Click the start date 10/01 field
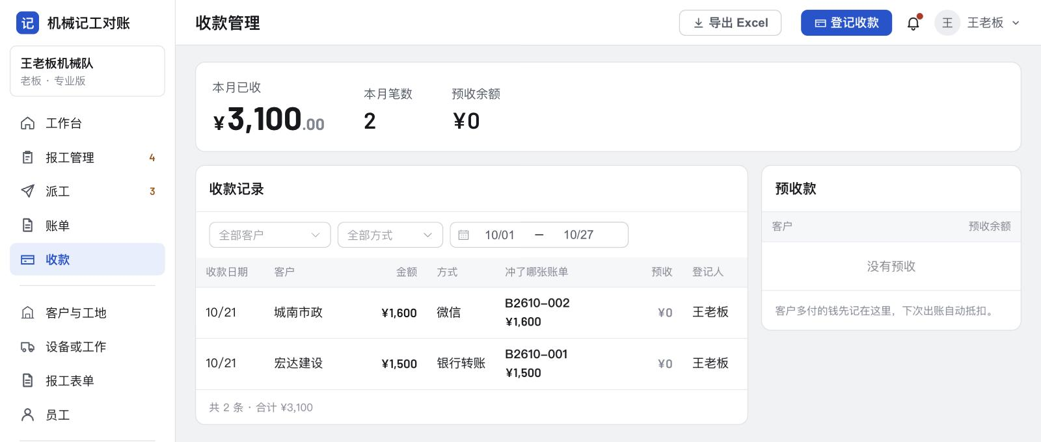The width and height of the screenshot is (1041, 442). point(500,235)
